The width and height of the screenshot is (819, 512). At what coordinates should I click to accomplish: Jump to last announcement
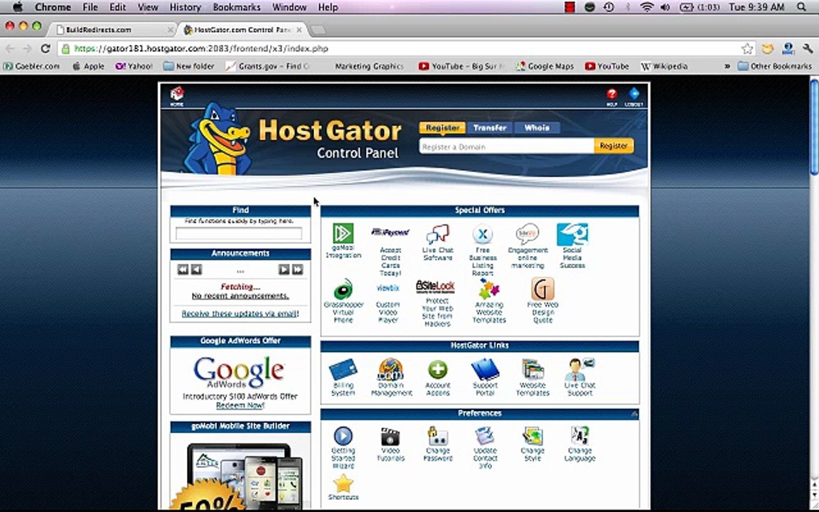click(x=297, y=269)
